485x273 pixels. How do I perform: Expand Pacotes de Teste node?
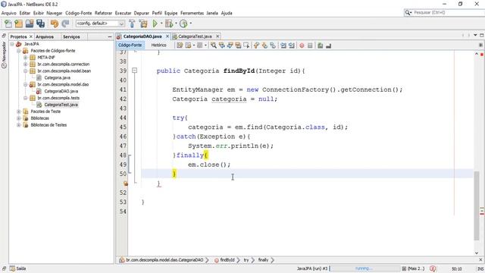click(19, 111)
